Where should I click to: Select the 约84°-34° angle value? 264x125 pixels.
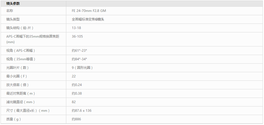point(79,59)
